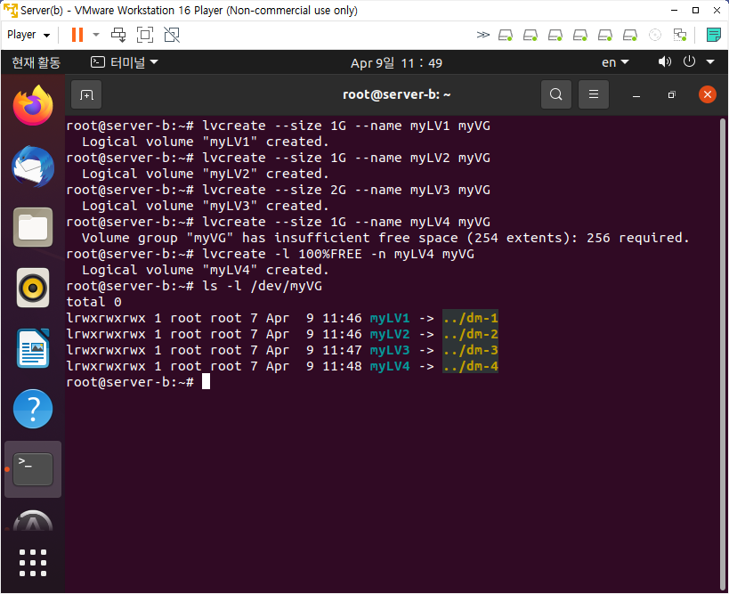
Task: Click the network adapter device icon
Action: 680,35
